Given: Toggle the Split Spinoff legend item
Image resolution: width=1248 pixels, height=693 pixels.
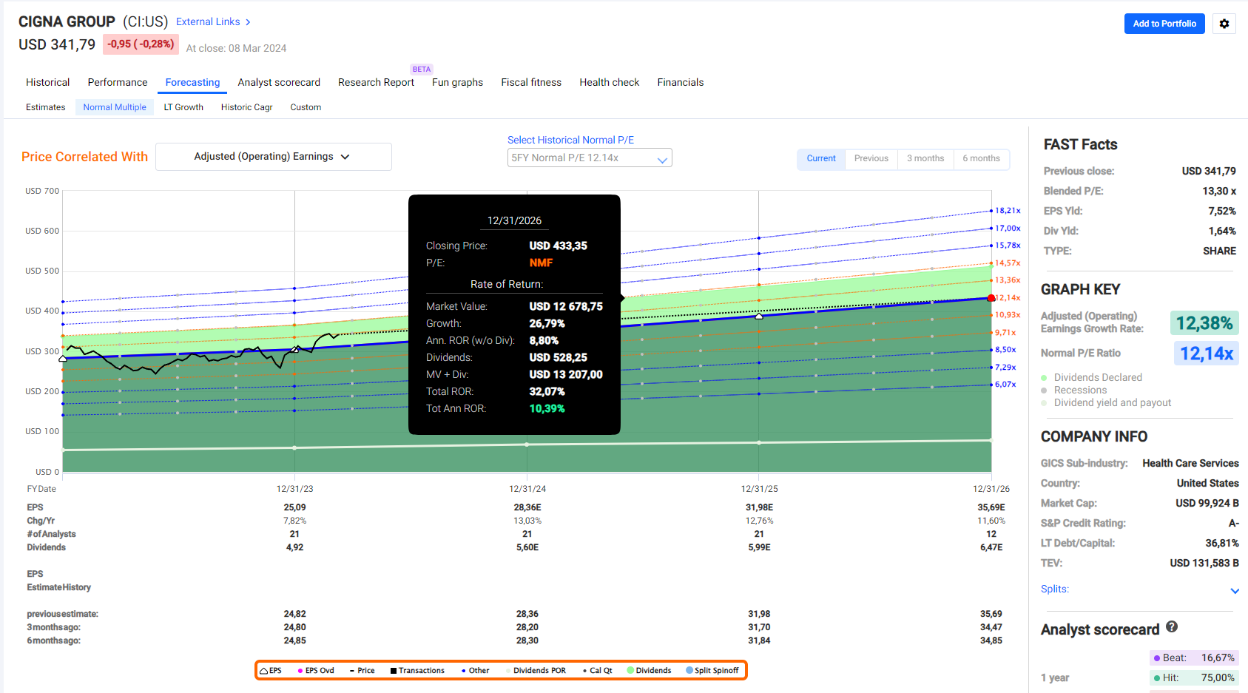Looking at the screenshot, I should pyautogui.click(x=712, y=671).
